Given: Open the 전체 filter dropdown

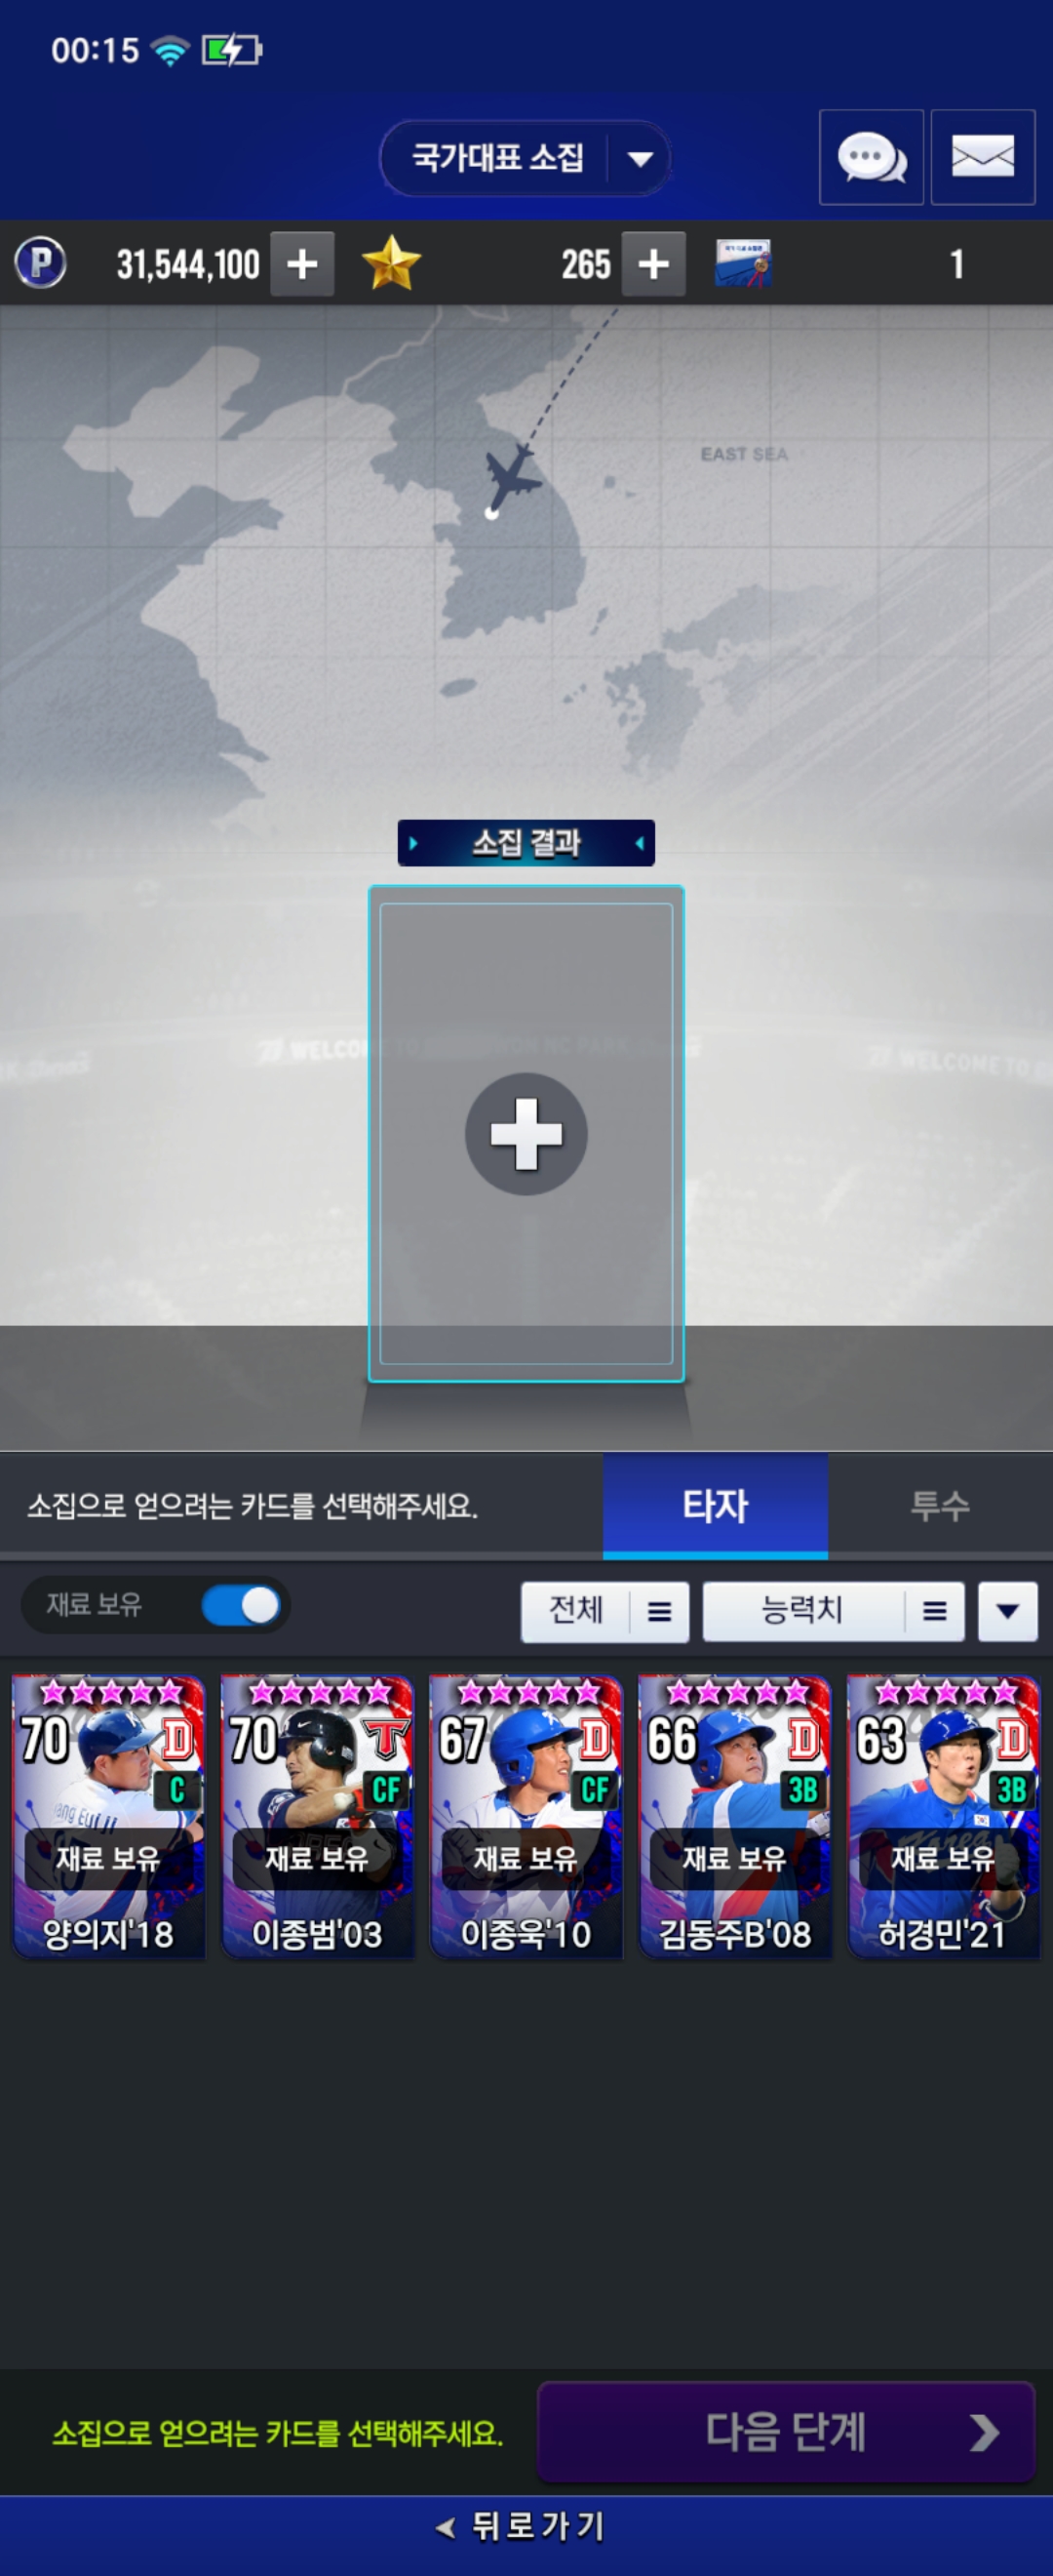Looking at the screenshot, I should (x=604, y=1611).
